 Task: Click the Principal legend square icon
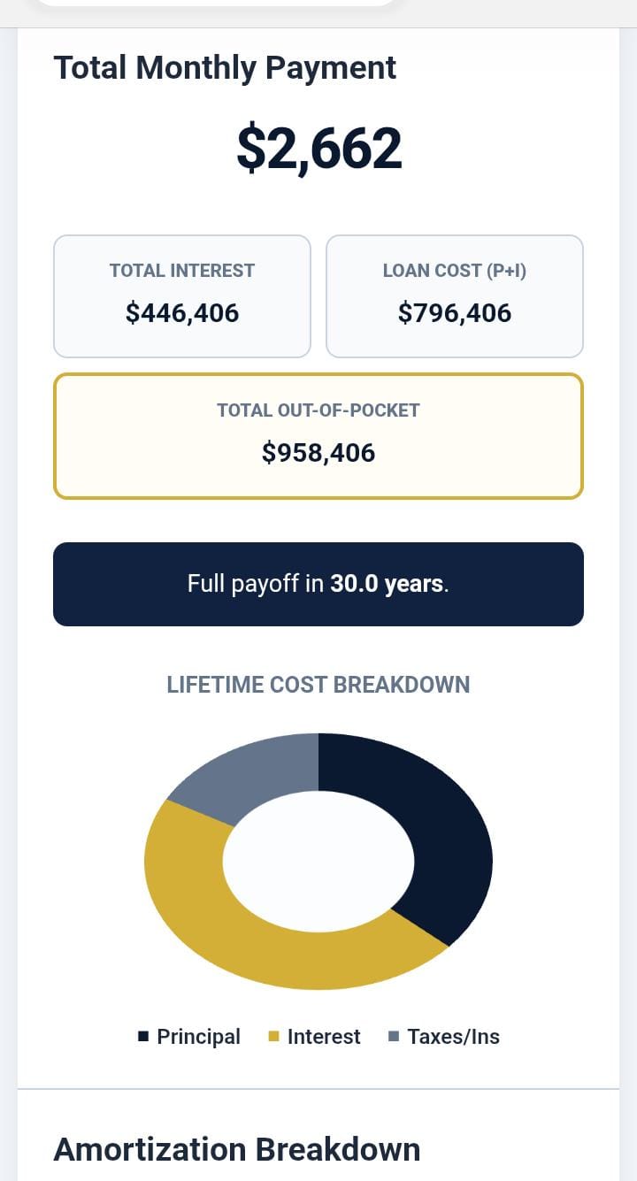coord(143,1036)
